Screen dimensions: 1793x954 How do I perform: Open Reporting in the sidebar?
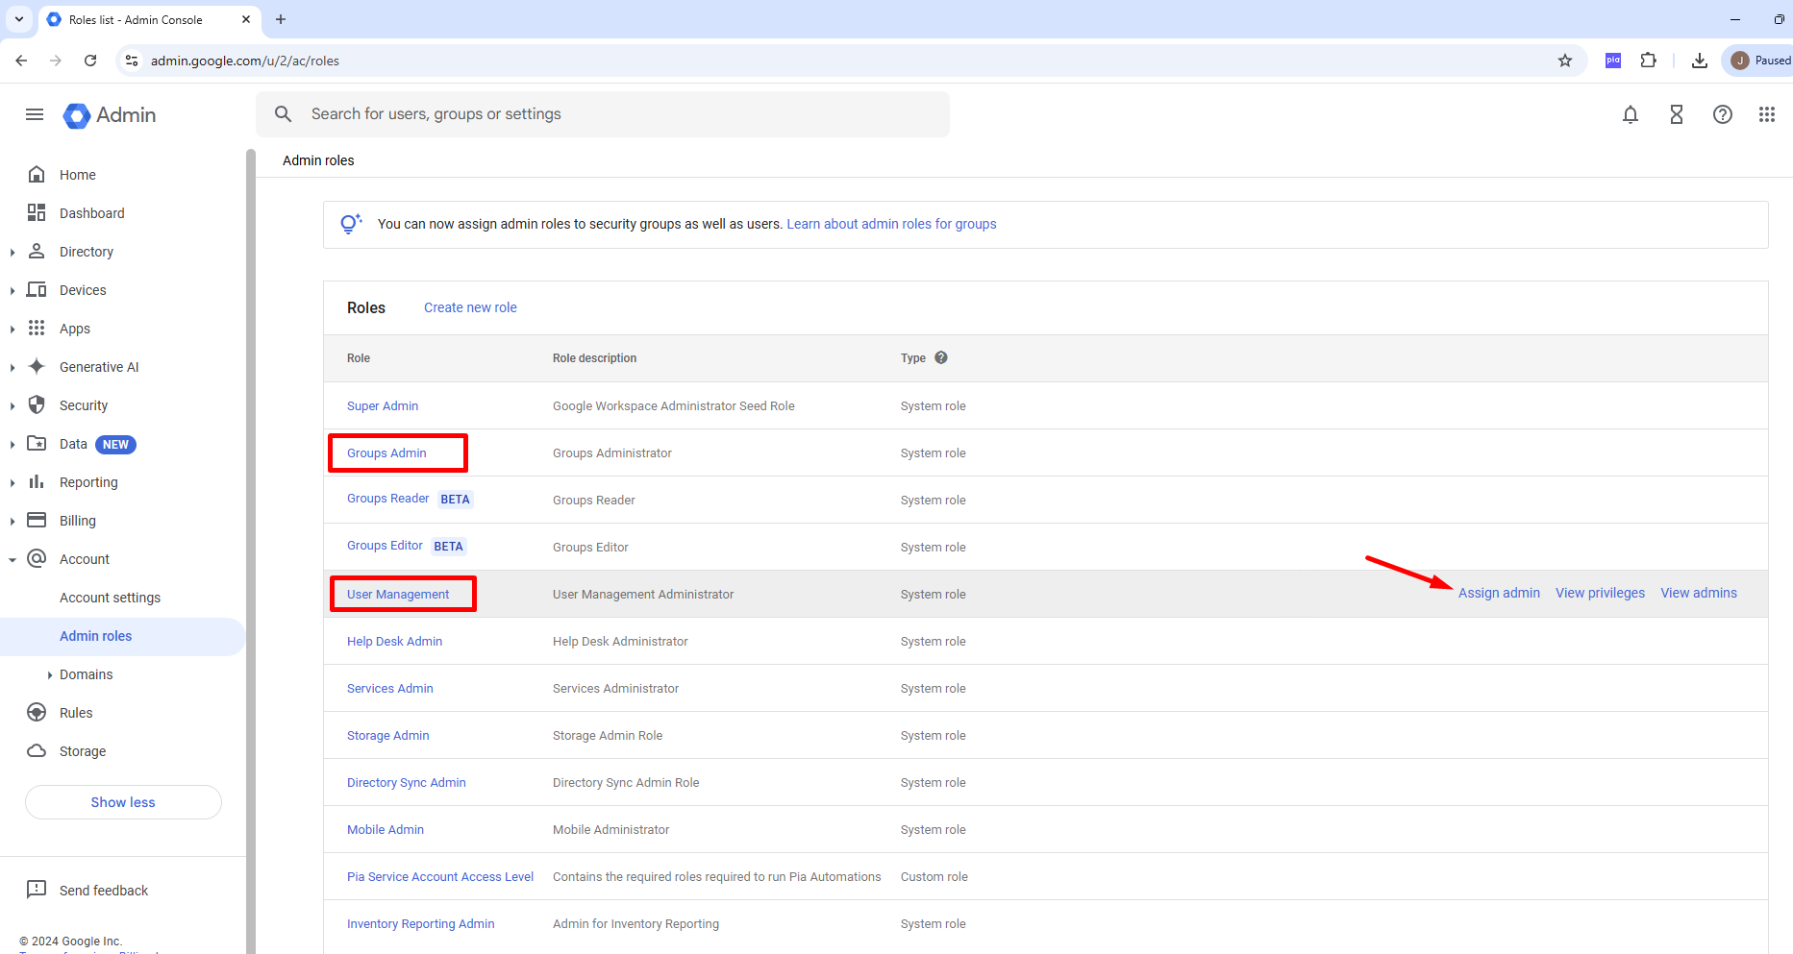pyautogui.click(x=88, y=482)
